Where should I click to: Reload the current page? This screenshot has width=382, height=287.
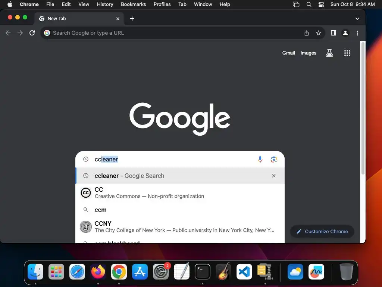pyautogui.click(x=32, y=33)
